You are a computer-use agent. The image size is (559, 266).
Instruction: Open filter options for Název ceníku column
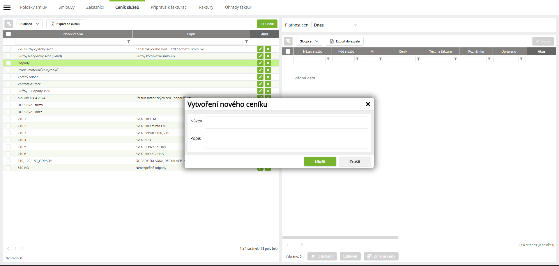click(x=129, y=42)
